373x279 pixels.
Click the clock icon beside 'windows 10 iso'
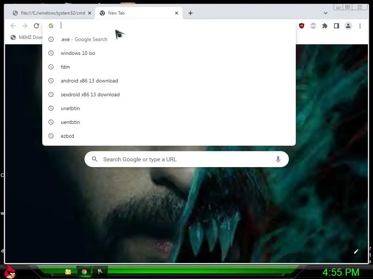pyautogui.click(x=51, y=53)
